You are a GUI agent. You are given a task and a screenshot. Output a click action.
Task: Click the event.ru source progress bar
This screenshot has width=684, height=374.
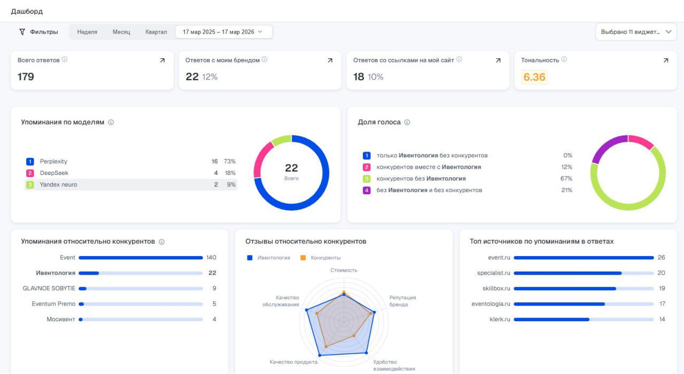tap(583, 258)
